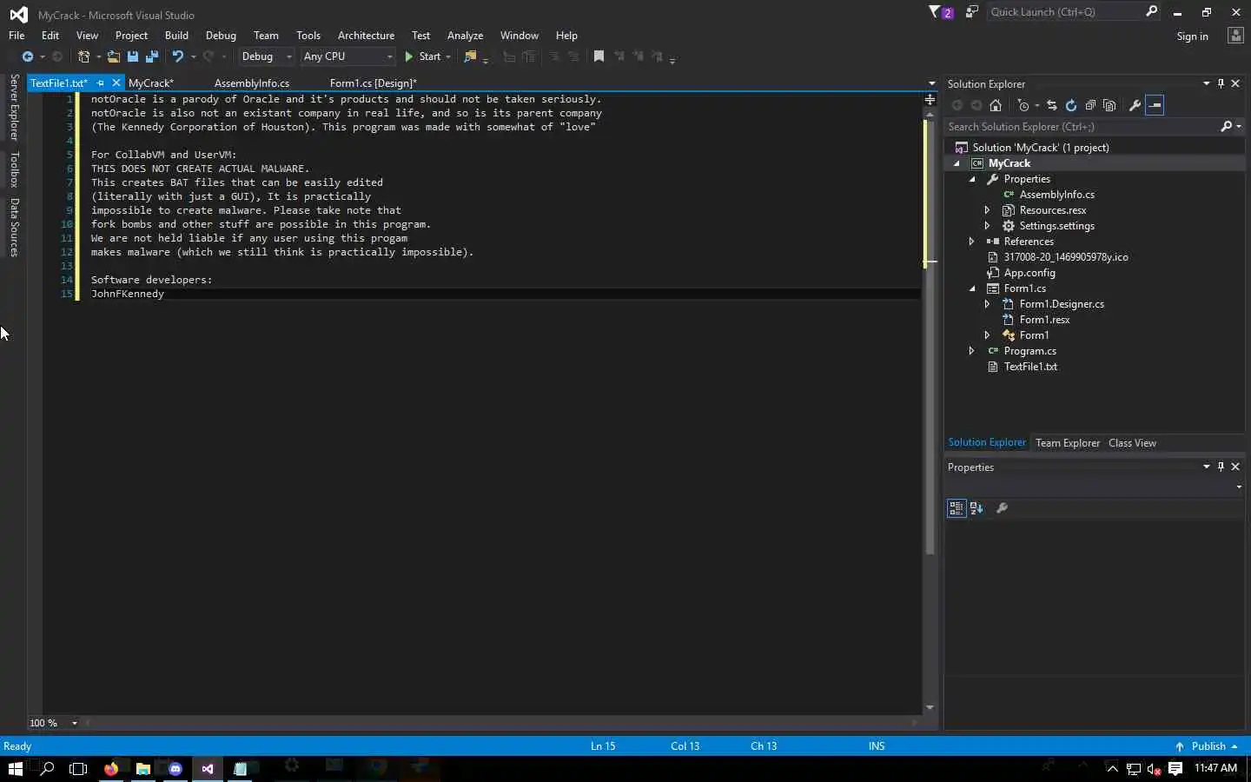The height and width of the screenshot is (782, 1251).
Task: Click the Show All Files icon
Action: coord(1109,105)
